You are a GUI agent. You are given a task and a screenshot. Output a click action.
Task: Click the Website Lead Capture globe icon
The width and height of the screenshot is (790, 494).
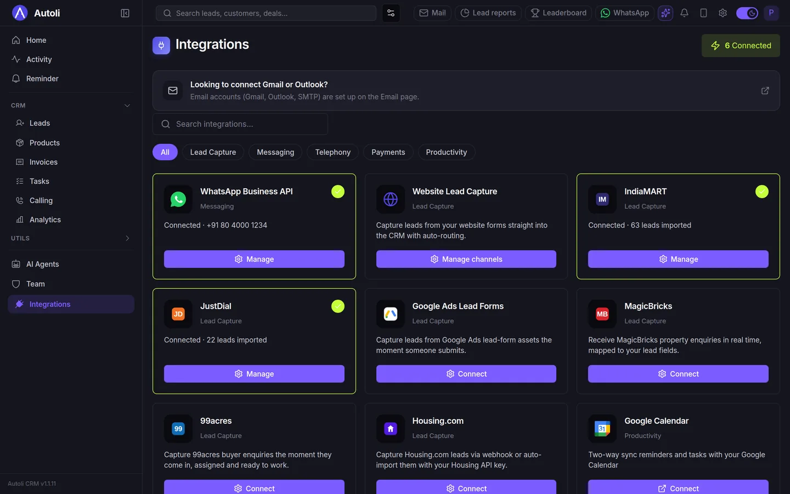(x=391, y=199)
